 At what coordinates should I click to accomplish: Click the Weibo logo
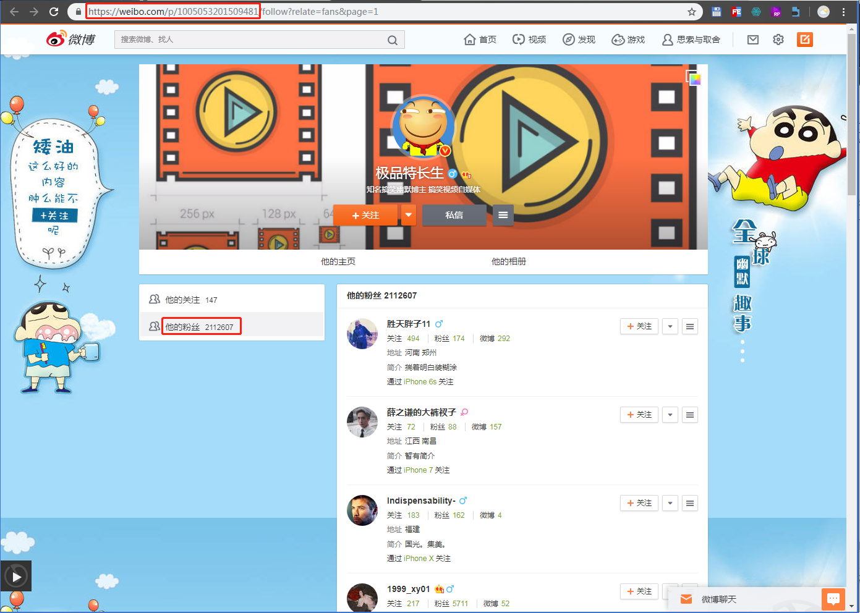71,39
